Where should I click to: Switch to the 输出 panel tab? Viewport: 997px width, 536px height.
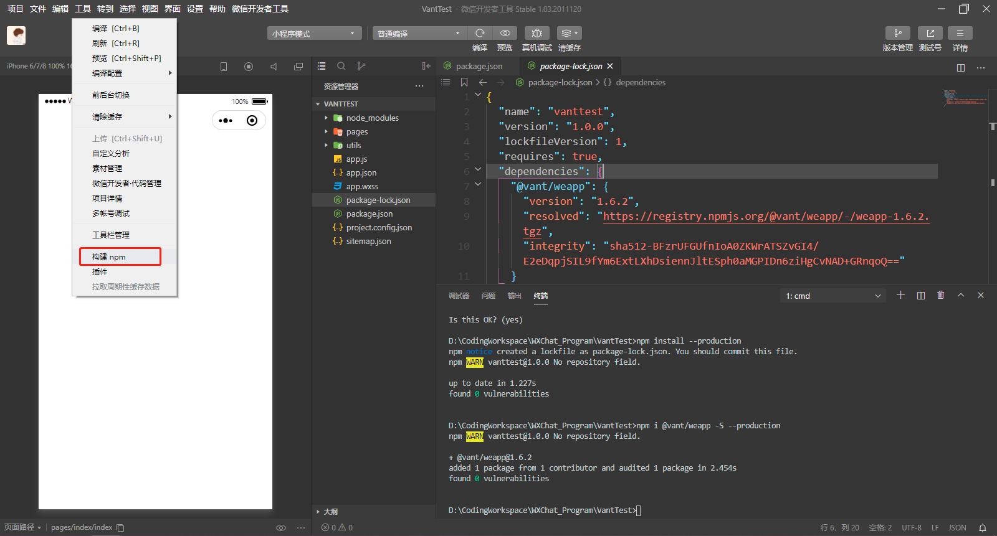[x=514, y=296]
